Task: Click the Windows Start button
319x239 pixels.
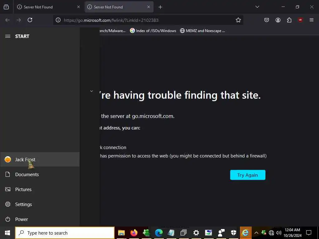Action: pos(7,233)
